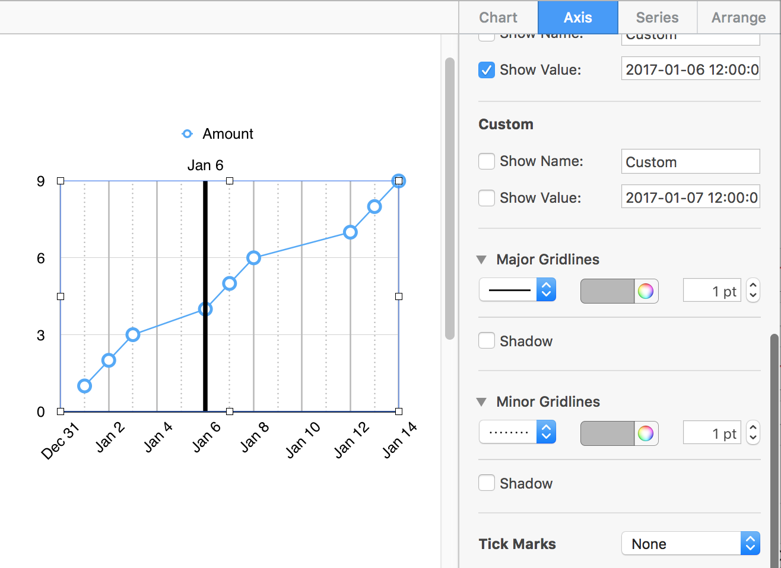781x568 pixels.
Task: Open the Arrange tab
Action: click(x=738, y=18)
